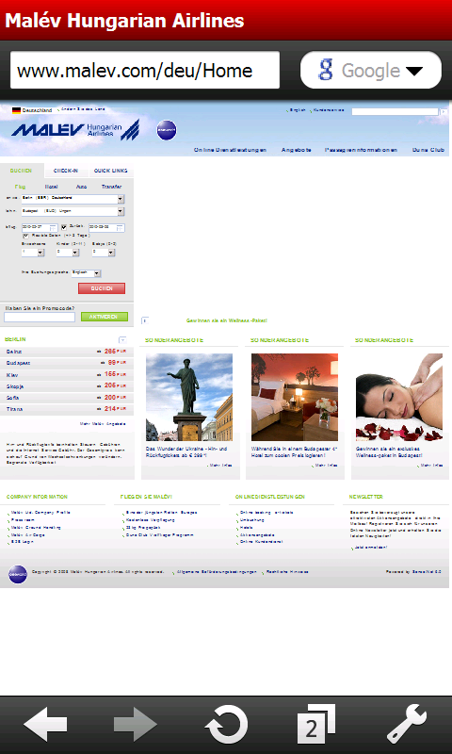Click the oneworld alliance badge in header
Screen dimensions: 452x754
(167, 130)
